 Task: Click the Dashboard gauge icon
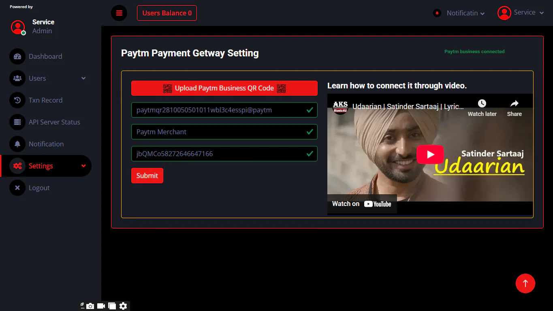tap(17, 56)
